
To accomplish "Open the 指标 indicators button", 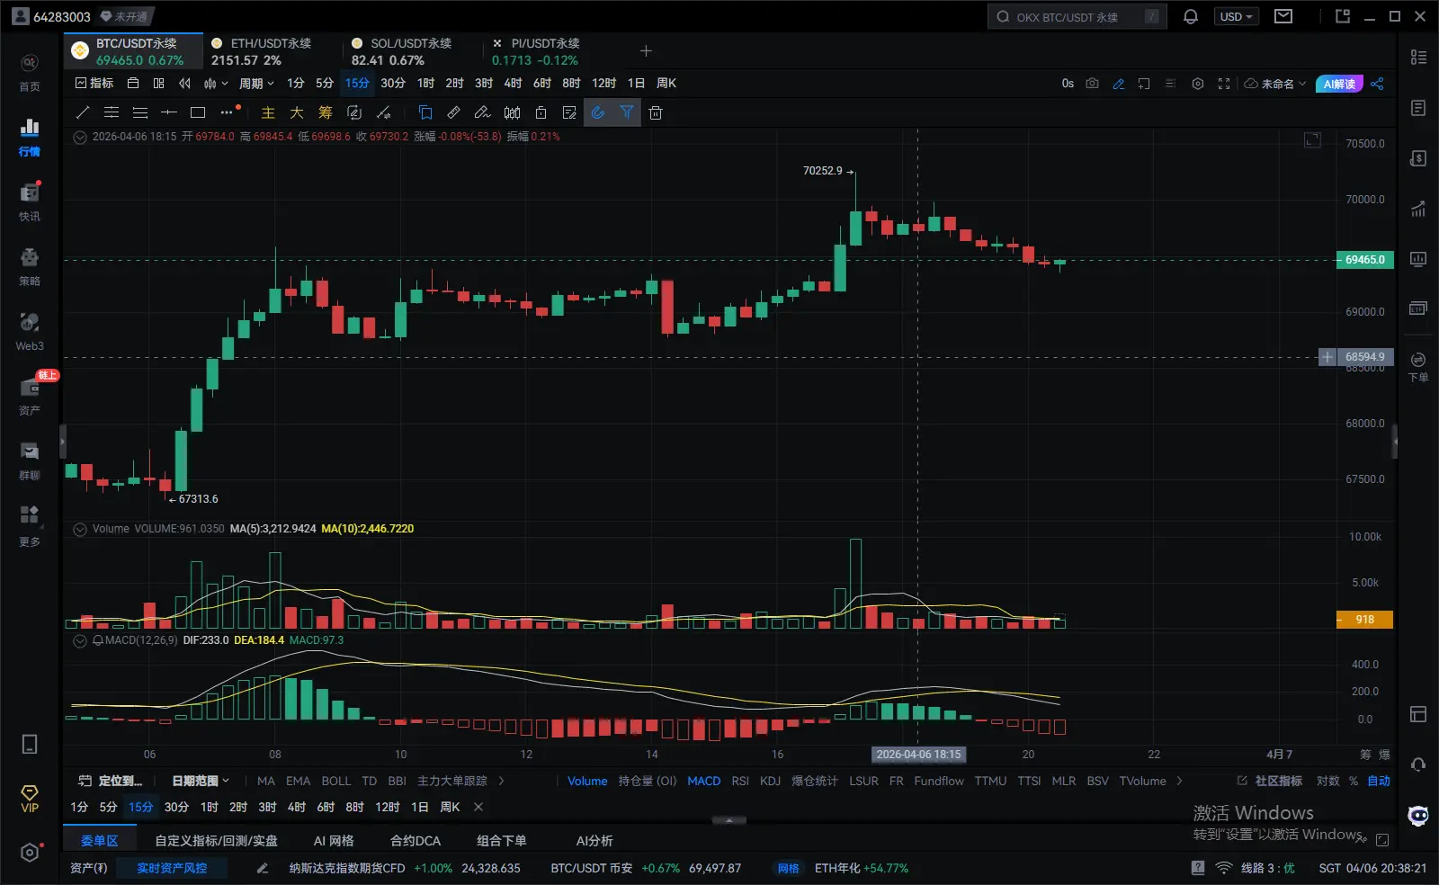I will [x=94, y=84].
